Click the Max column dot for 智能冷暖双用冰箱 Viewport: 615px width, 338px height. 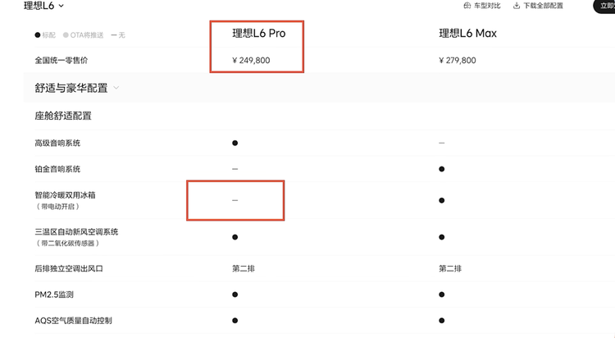[x=442, y=200]
